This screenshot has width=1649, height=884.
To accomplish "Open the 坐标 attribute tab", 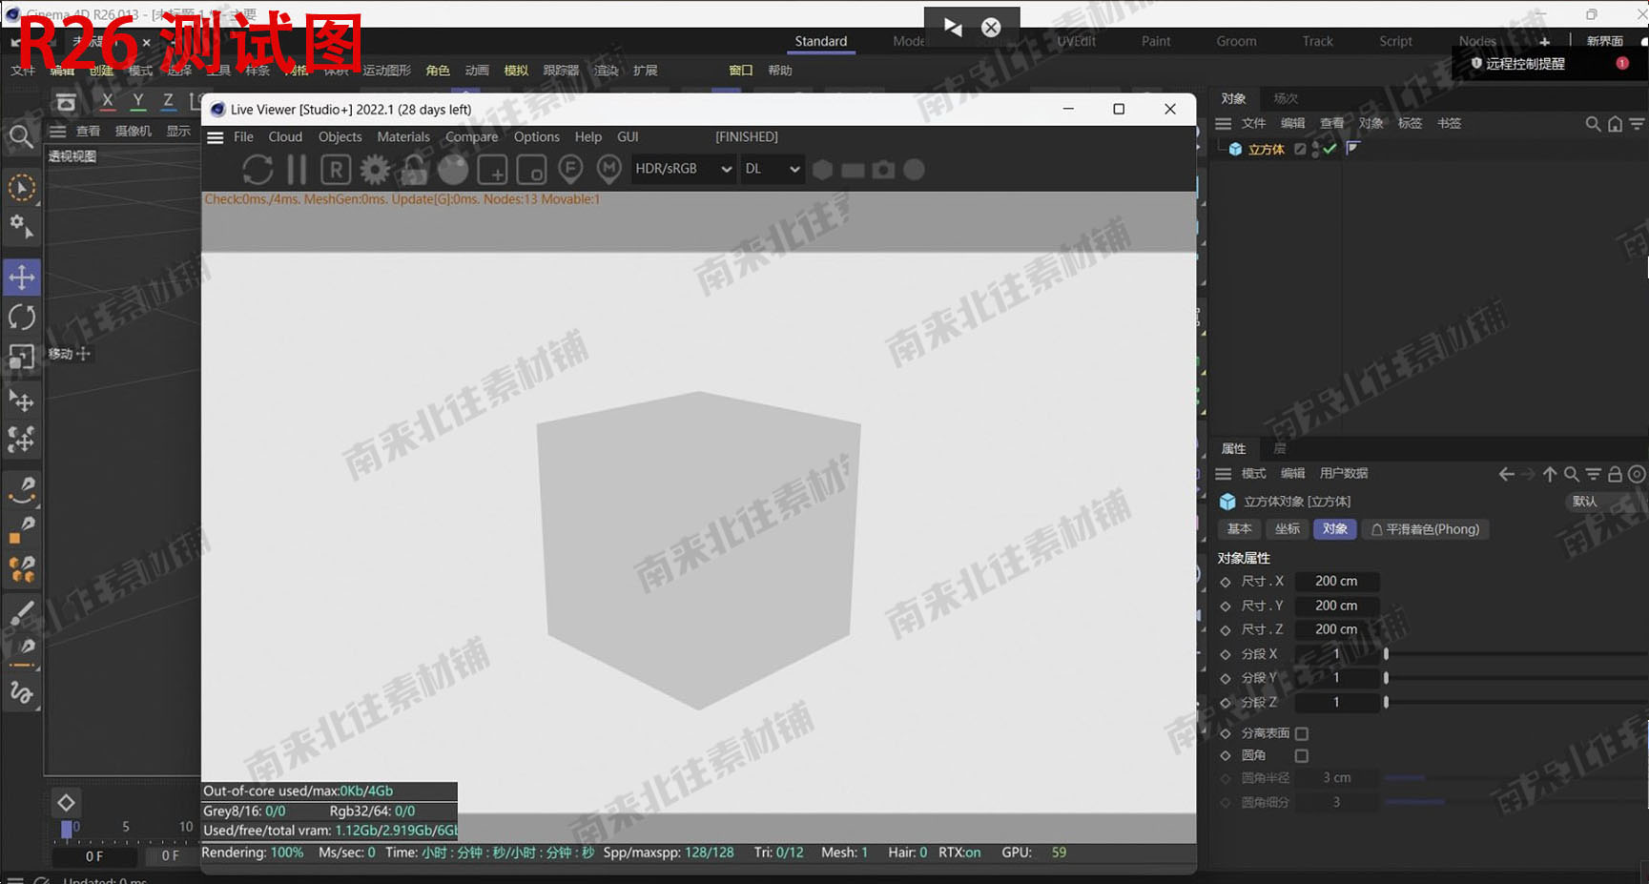I will point(1287,529).
